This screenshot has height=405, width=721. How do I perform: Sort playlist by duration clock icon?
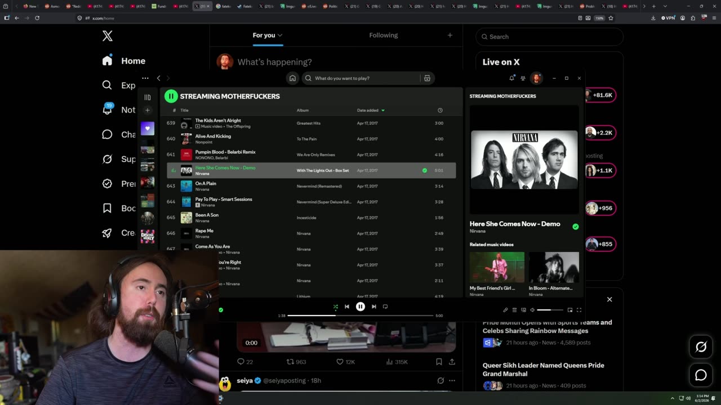coord(440,110)
